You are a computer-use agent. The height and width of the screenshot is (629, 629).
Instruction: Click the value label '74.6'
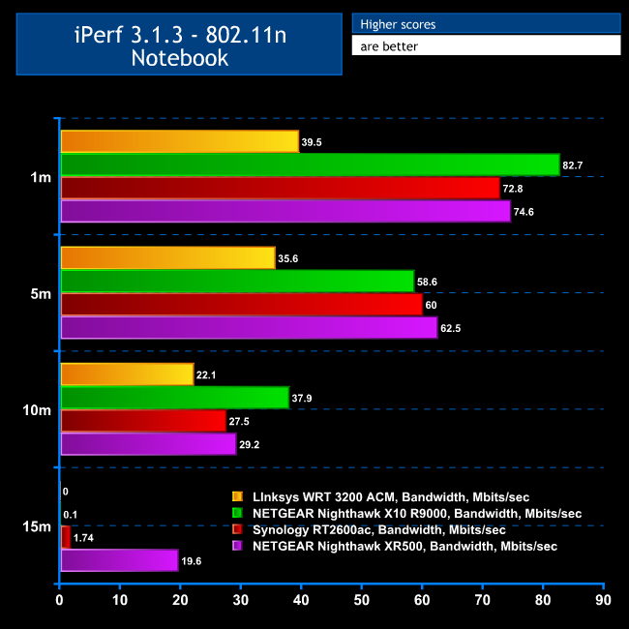tap(524, 212)
